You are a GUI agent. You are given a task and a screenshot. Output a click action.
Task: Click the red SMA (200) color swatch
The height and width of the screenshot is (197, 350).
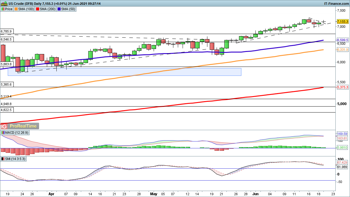click(38, 9)
